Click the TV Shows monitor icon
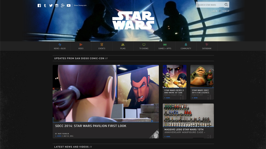The width and height of the screenshot is (266, 149). click(144, 45)
